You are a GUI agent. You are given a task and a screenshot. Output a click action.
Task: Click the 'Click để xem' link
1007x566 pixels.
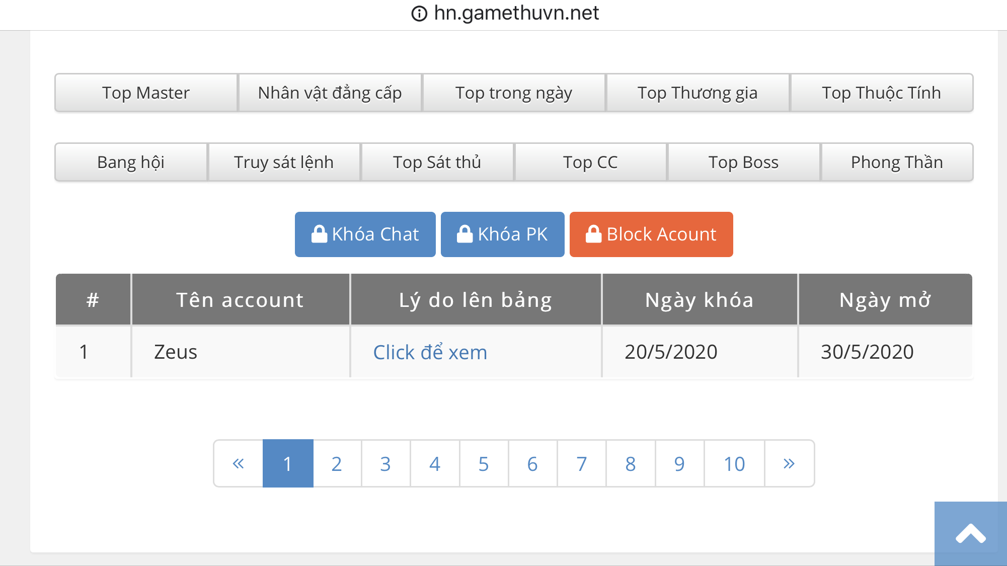click(430, 352)
